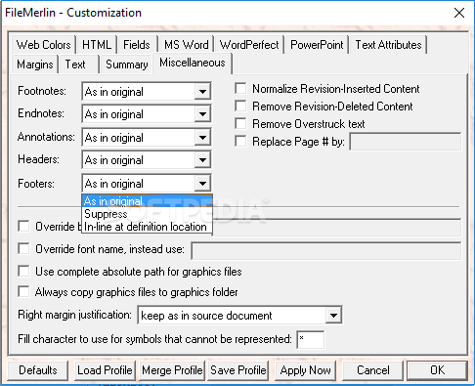Image resolution: width=475 pixels, height=386 pixels.
Task: Click Save Profile button
Action: (238, 370)
